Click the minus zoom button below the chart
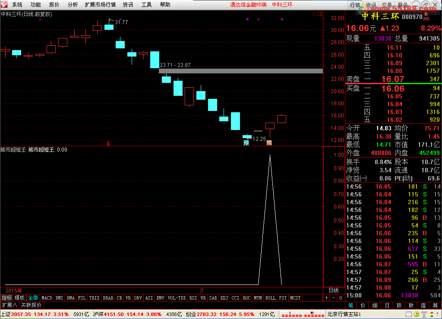 pyautogui.click(x=334, y=297)
